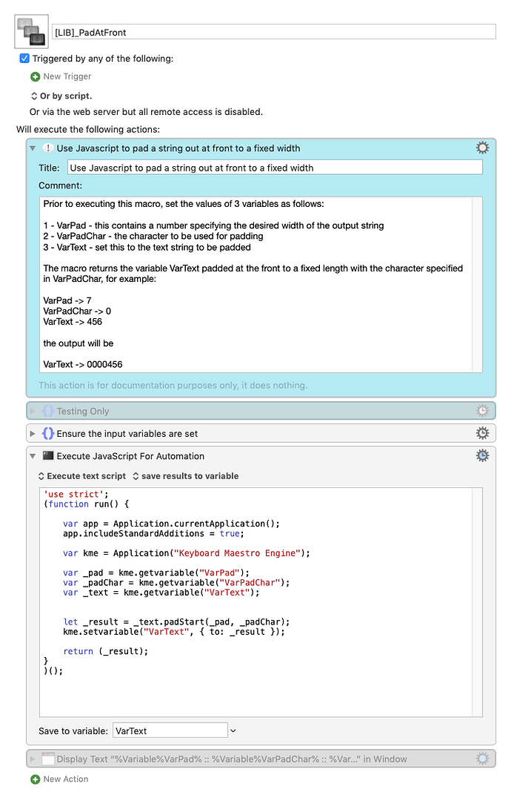The image size is (511, 798).
Task: Open the 'Or by script' popup menu
Action: (x=61, y=96)
